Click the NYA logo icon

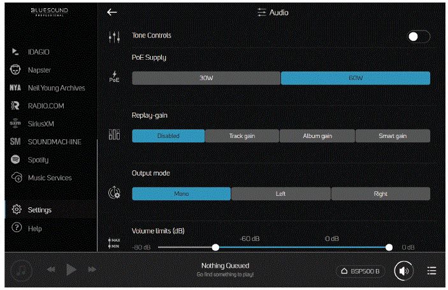click(x=15, y=88)
